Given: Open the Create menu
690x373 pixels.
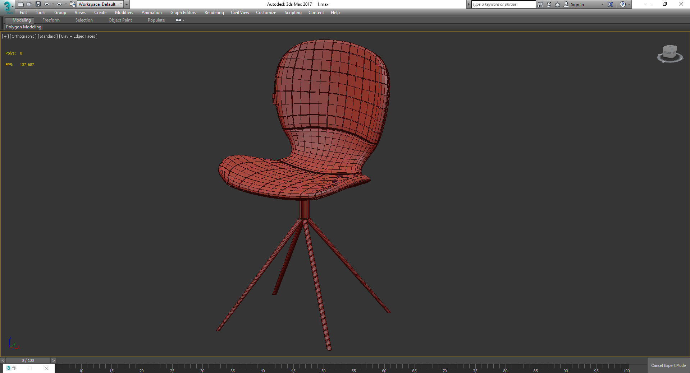Looking at the screenshot, I should point(100,13).
